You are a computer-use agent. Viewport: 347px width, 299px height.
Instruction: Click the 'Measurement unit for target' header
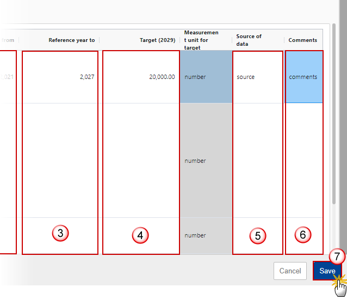201,40
